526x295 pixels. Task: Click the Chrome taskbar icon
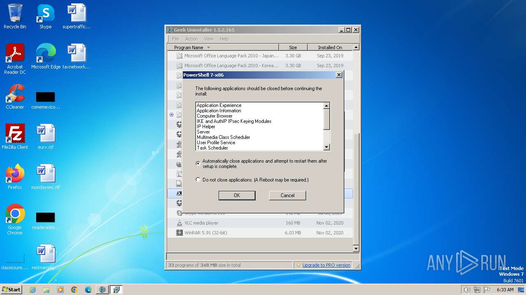click(x=74, y=290)
